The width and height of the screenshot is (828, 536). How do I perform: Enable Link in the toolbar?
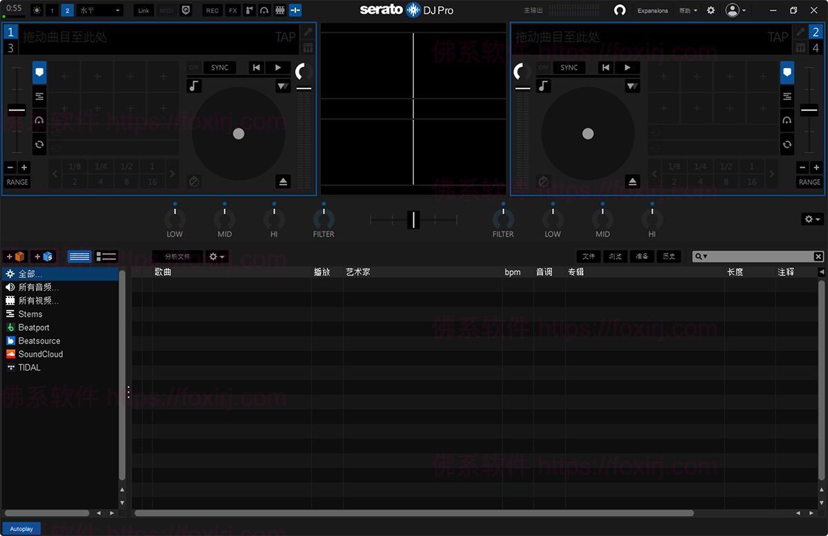coord(143,10)
